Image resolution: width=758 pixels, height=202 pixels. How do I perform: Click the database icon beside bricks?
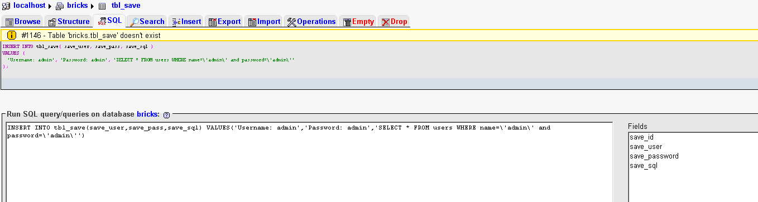click(60, 6)
